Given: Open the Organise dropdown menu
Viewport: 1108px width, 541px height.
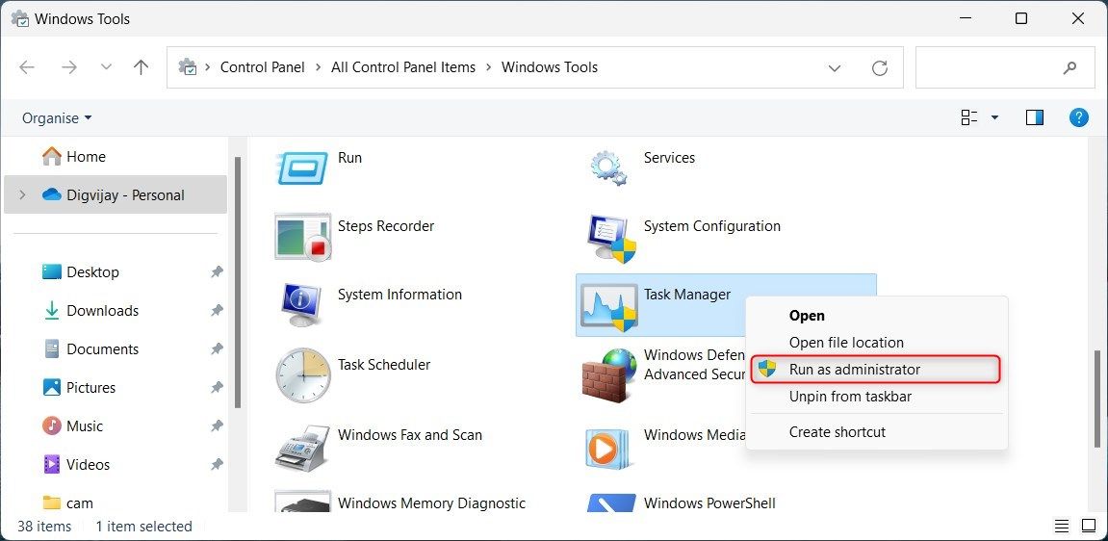Looking at the screenshot, I should pyautogui.click(x=57, y=118).
